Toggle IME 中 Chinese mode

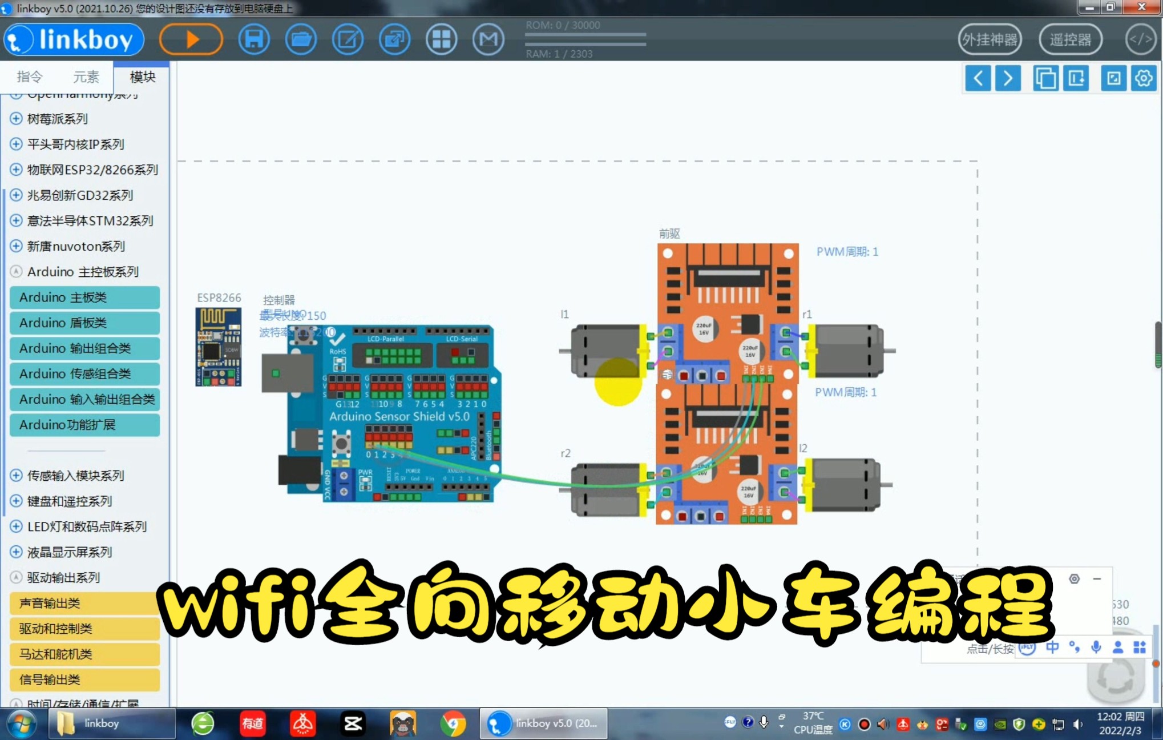coord(1052,647)
